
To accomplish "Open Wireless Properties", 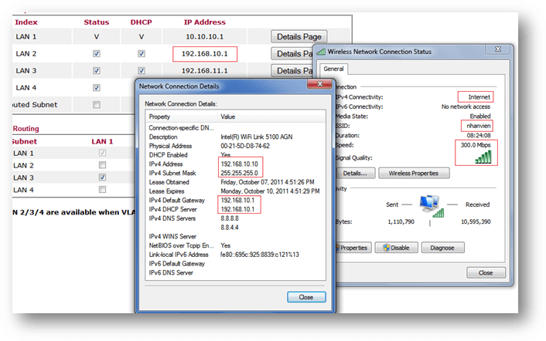I will [x=418, y=174].
